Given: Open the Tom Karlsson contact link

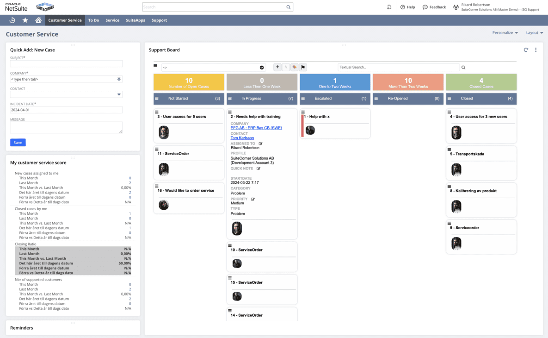Looking at the screenshot, I should point(242,138).
